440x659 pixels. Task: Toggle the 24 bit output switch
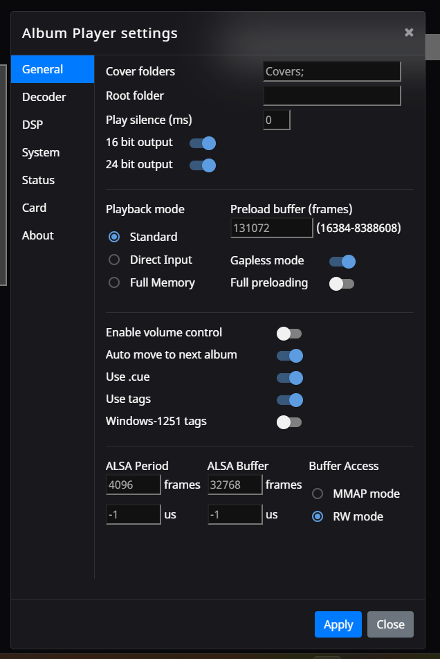(203, 165)
